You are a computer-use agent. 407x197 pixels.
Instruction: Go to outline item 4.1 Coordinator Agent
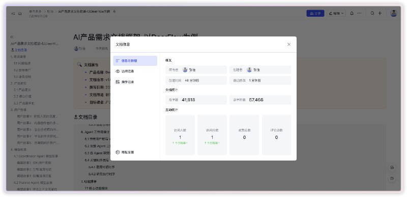[36, 156]
